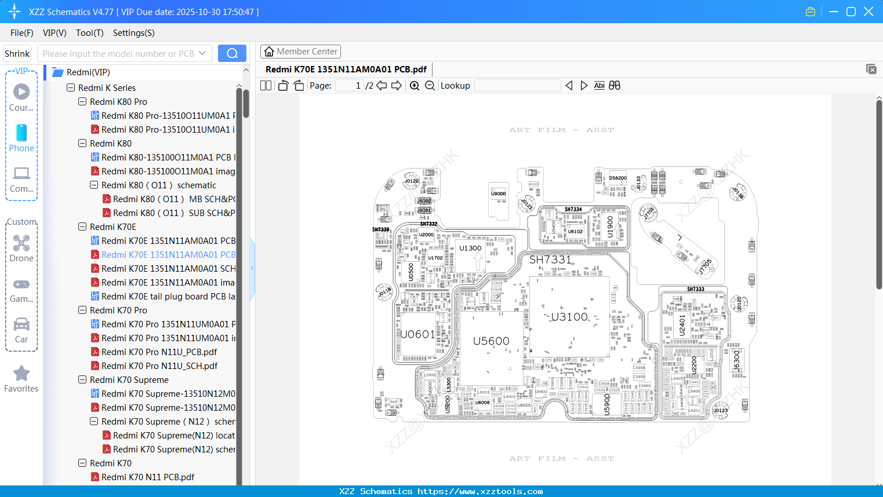
Task: Collapse the Redmi K70 Pro node
Action: (82, 310)
